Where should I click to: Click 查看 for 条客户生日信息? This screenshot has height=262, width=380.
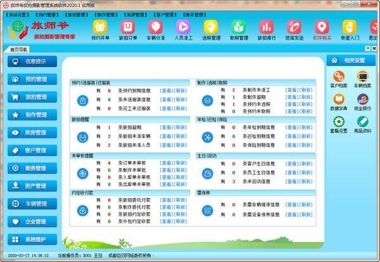click(x=292, y=164)
